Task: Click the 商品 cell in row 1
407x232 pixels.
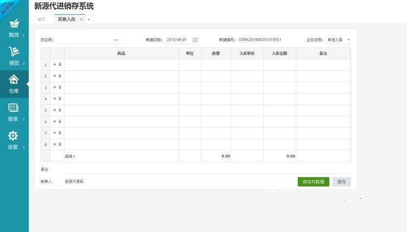Action: click(122, 65)
